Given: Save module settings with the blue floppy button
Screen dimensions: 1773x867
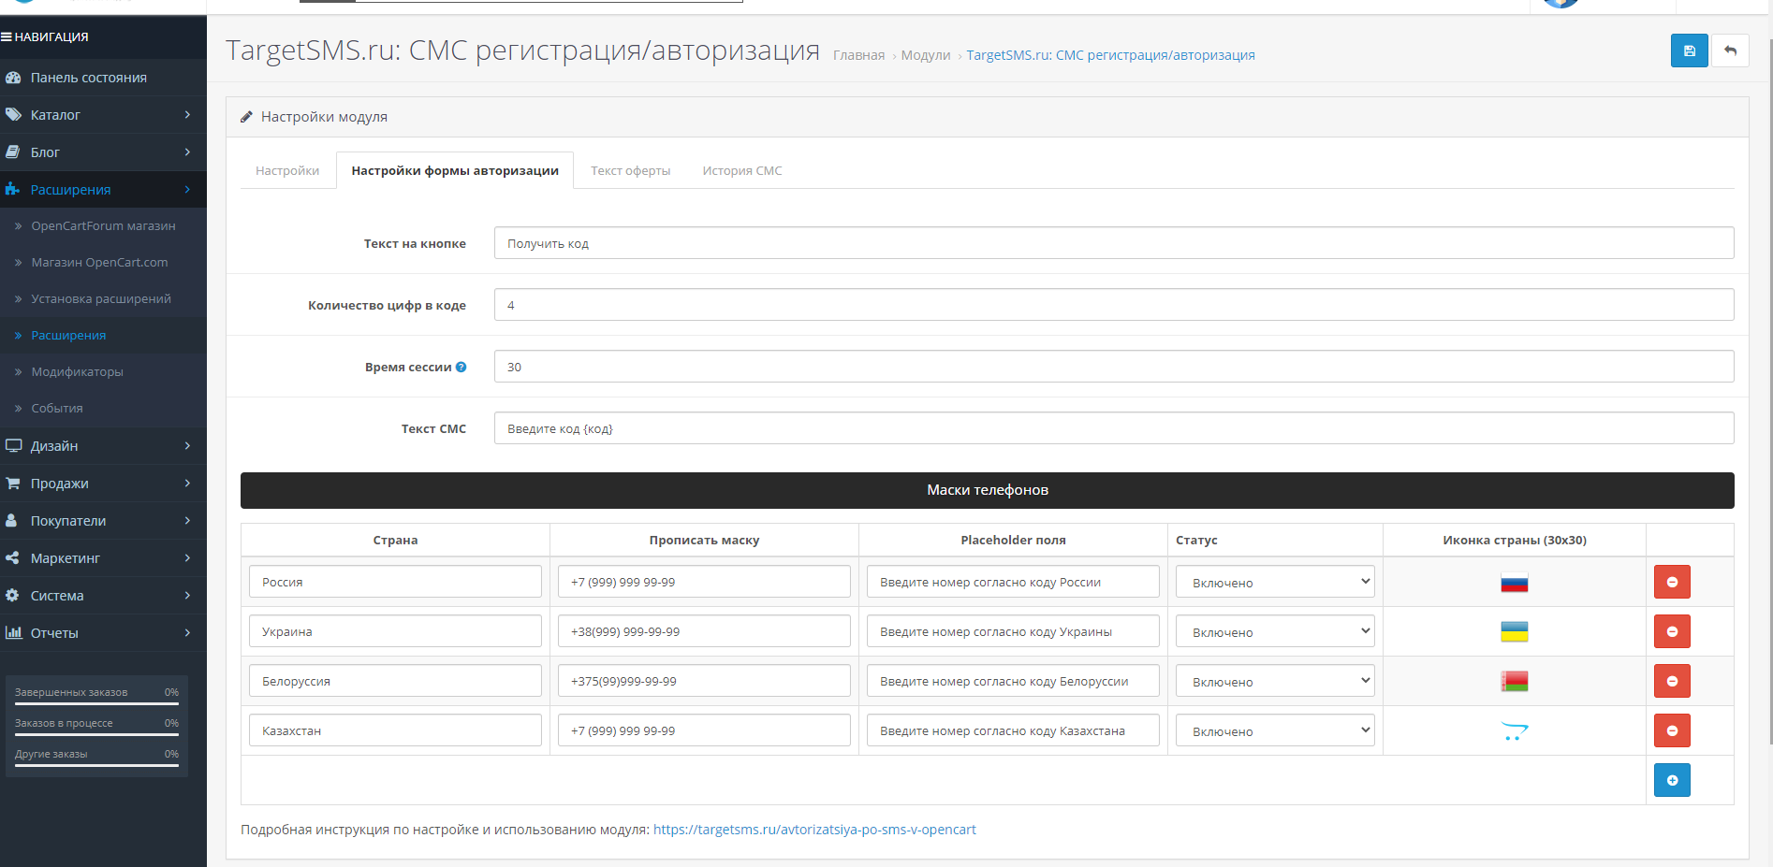Looking at the screenshot, I should tap(1689, 51).
